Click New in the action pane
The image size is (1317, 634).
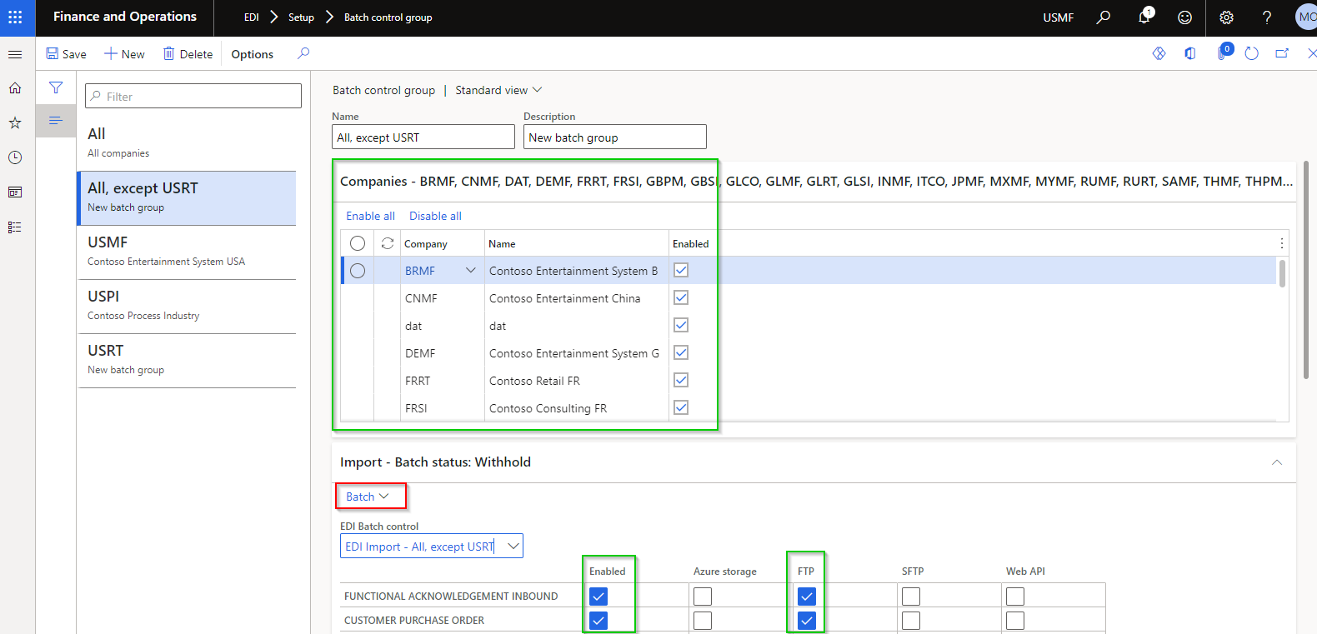(x=124, y=54)
